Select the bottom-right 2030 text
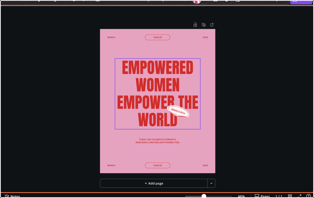314x198 pixels. coord(205,166)
